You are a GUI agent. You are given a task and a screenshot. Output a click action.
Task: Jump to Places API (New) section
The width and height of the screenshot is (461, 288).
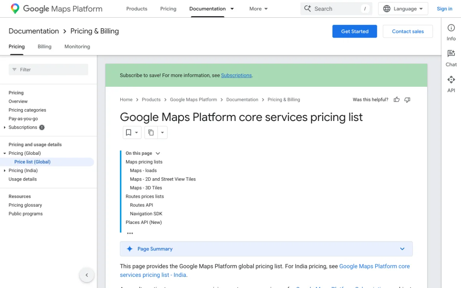[144, 222]
